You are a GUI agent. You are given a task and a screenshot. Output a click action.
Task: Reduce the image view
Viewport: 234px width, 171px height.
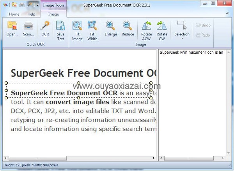pos(128,29)
